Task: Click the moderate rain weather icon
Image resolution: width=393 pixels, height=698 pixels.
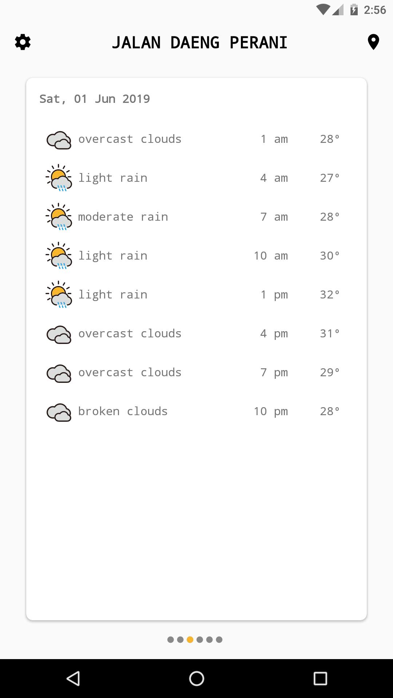Action: [59, 217]
